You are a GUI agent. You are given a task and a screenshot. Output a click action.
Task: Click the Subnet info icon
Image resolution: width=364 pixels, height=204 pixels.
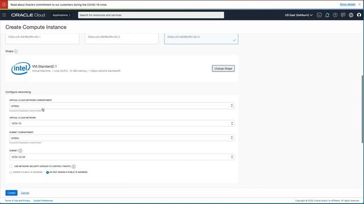[20, 151]
